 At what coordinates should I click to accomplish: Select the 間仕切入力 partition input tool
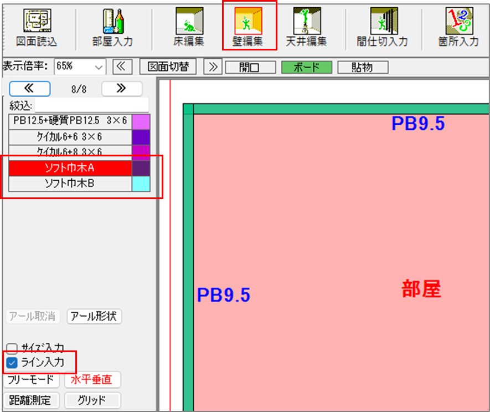383,27
